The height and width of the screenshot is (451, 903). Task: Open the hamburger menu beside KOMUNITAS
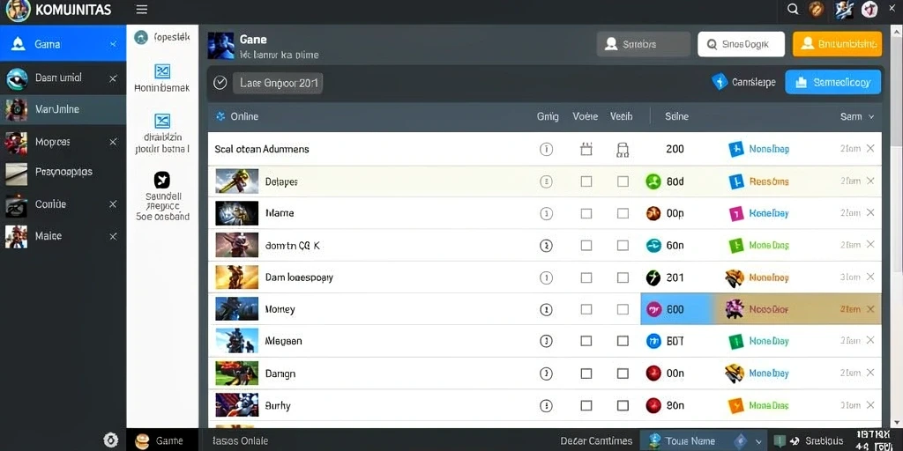point(142,10)
